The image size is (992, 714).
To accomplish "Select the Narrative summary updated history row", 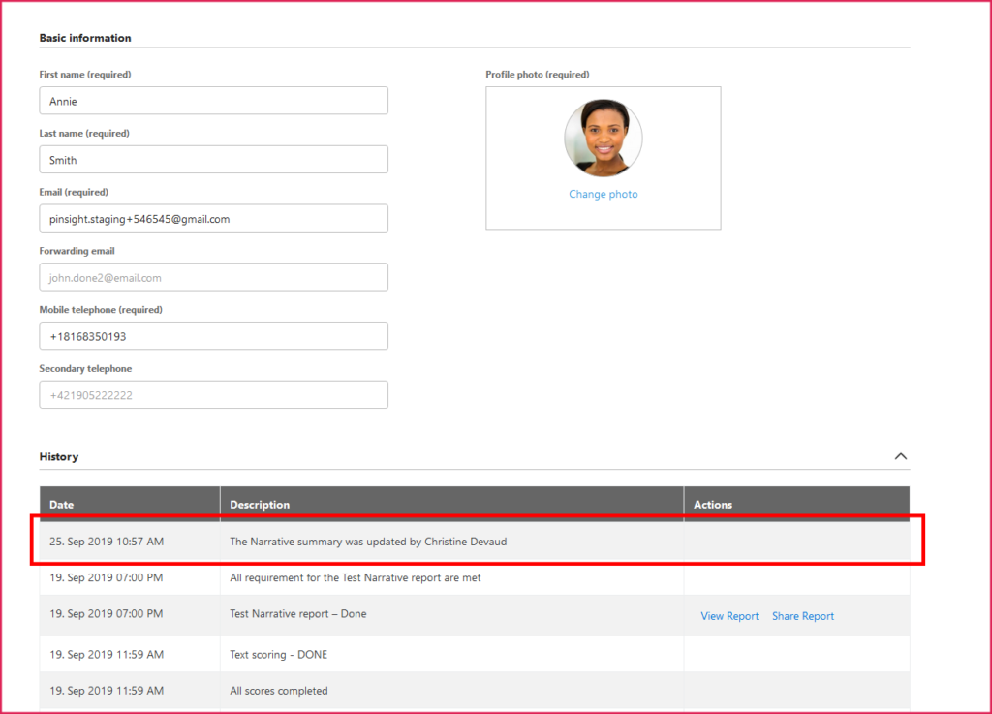I will pos(368,542).
